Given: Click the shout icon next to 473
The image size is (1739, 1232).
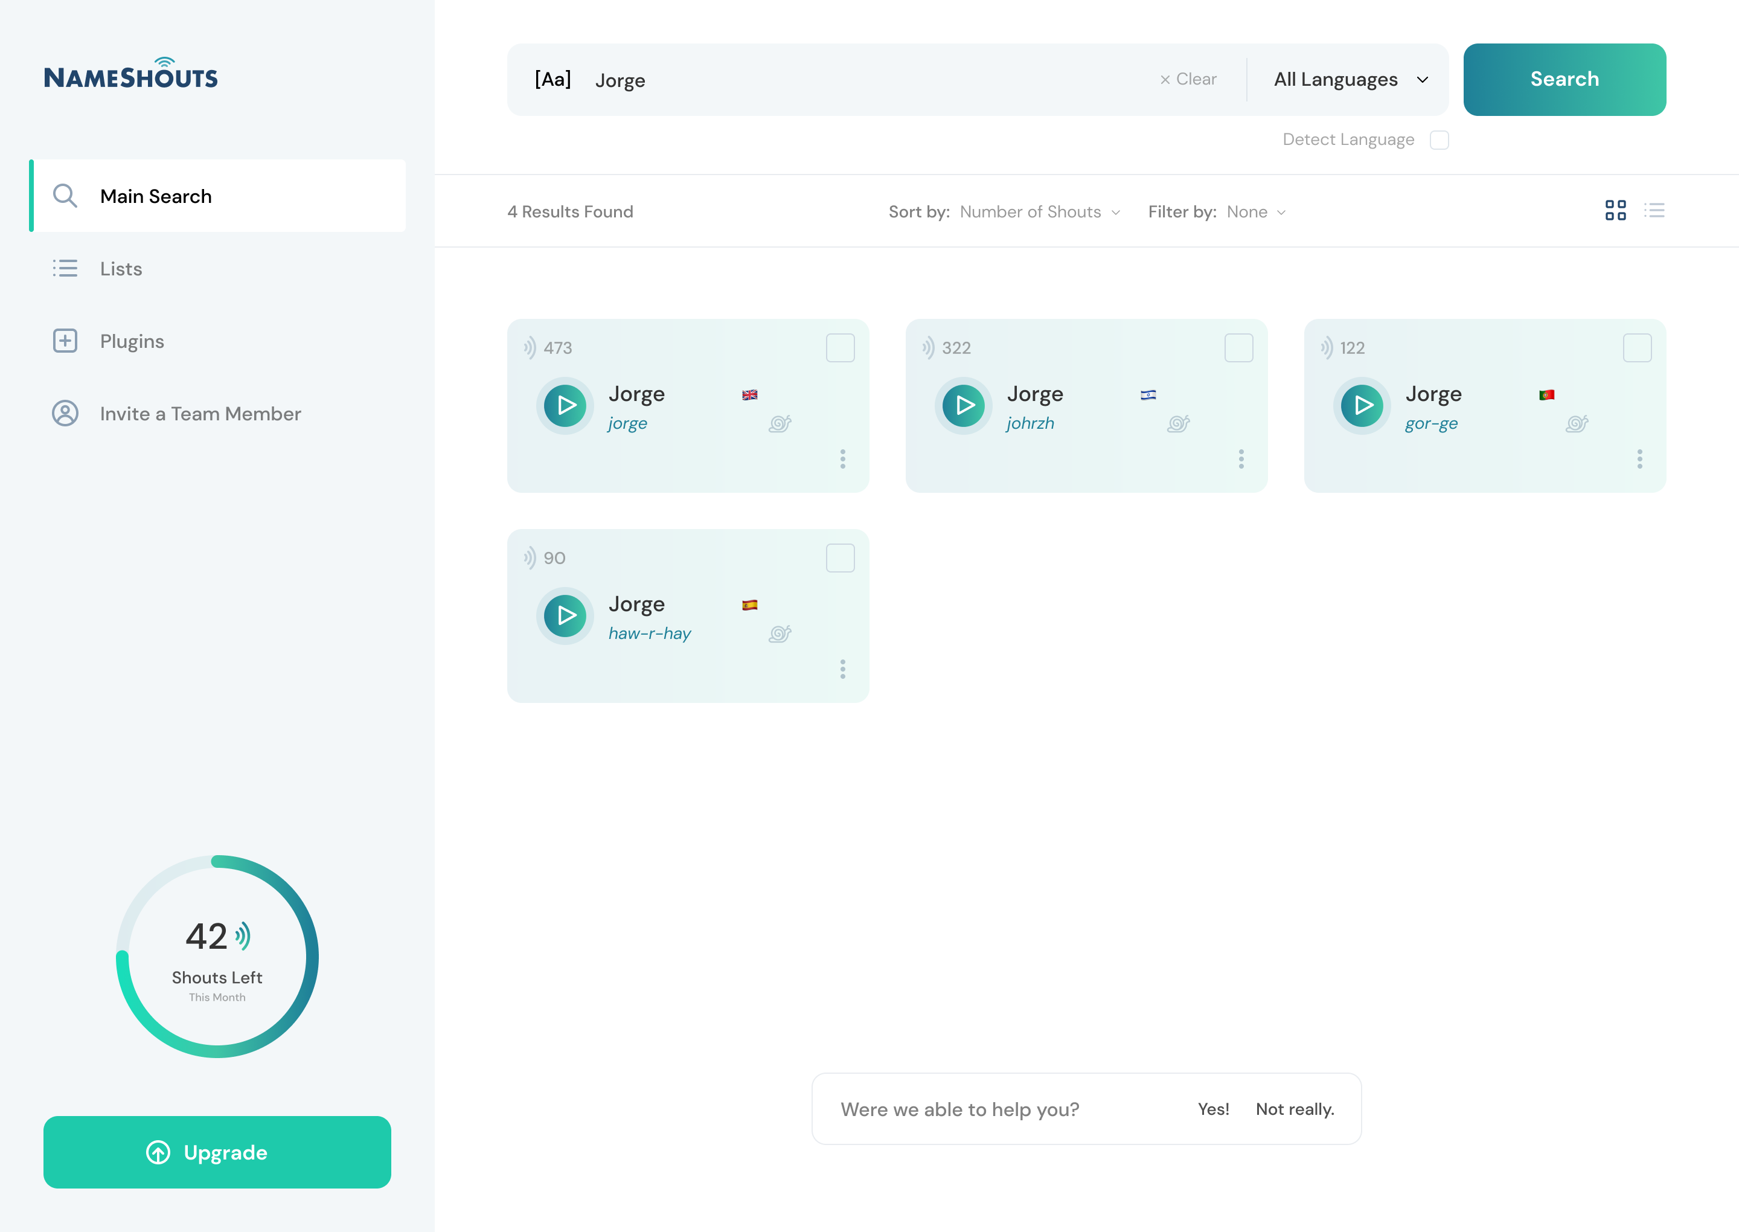Looking at the screenshot, I should coord(530,347).
